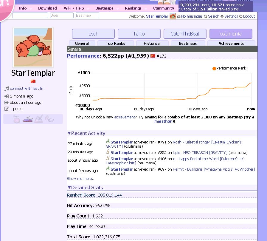This screenshot has width=267, height=241.
Task: Open lapix - NEO TREASON beatmap link
Action: pyautogui.click(x=200, y=152)
